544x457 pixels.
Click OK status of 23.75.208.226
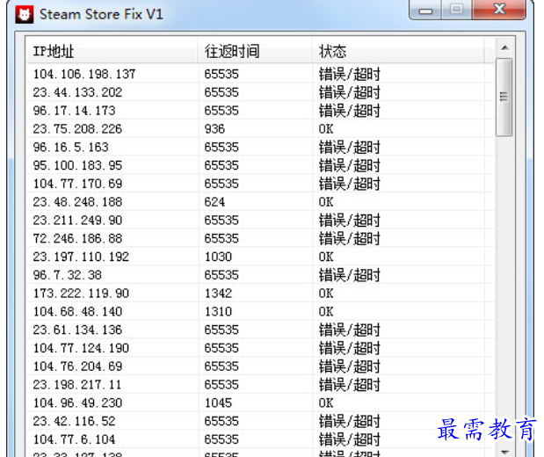(x=326, y=128)
